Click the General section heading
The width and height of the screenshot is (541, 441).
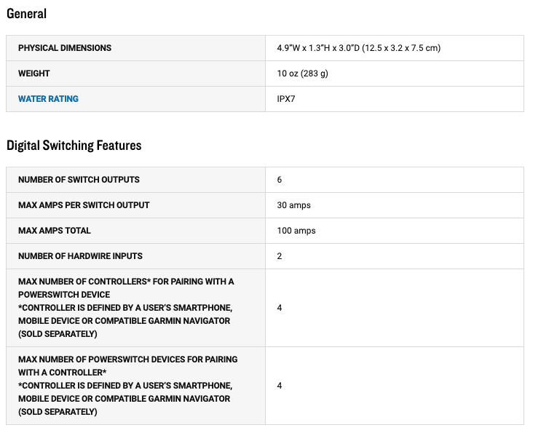click(26, 14)
